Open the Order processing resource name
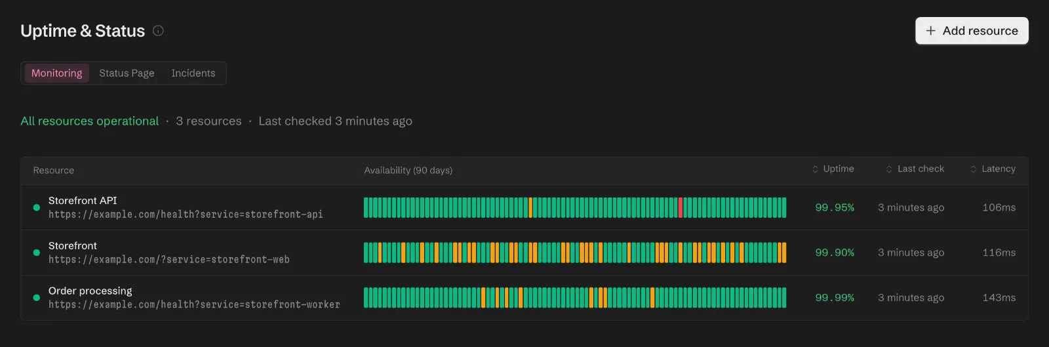1049x347 pixels. (90, 291)
